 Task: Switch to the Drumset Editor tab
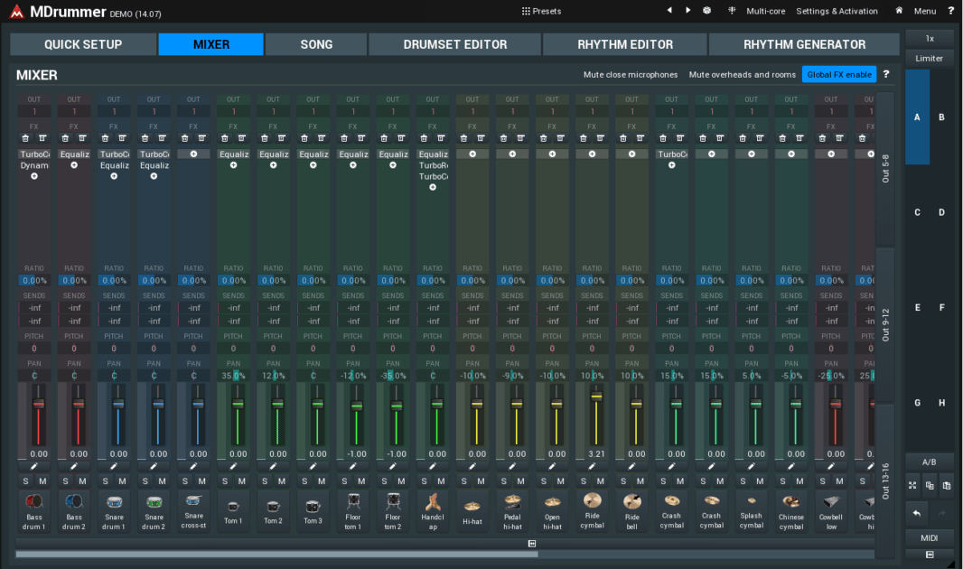(454, 44)
